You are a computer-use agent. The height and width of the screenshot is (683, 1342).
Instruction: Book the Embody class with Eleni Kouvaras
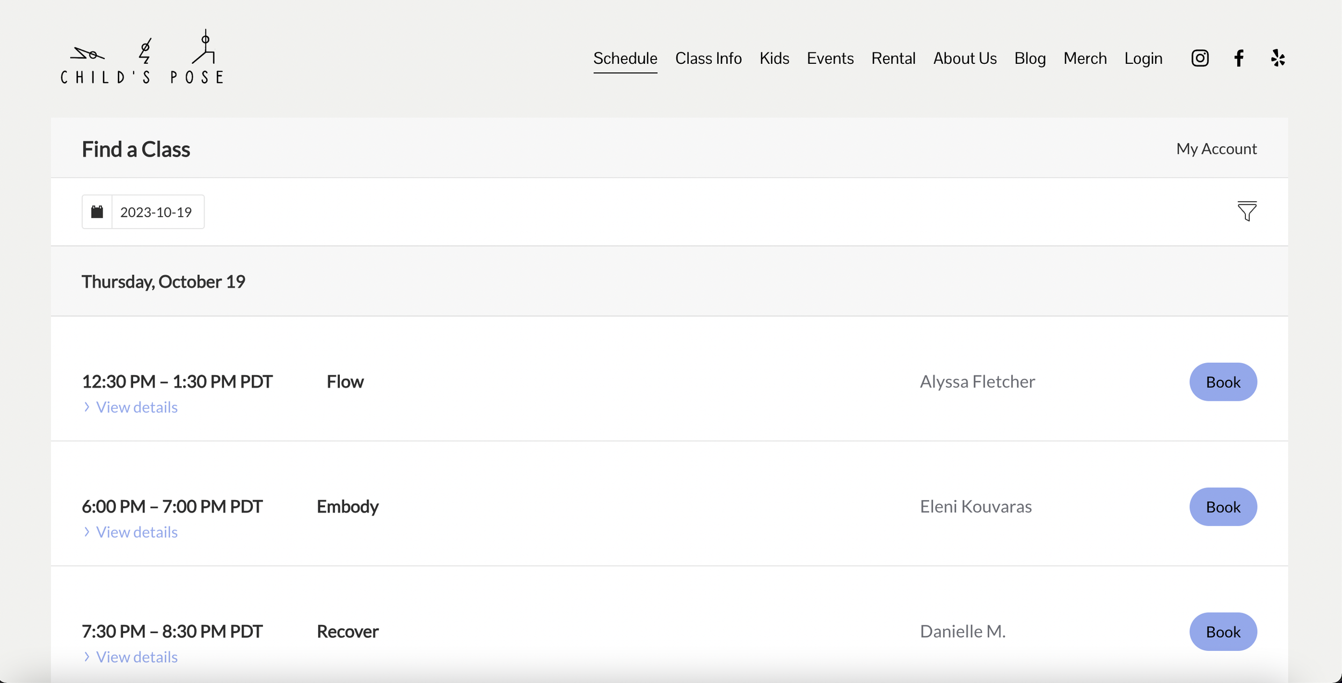[1223, 507]
